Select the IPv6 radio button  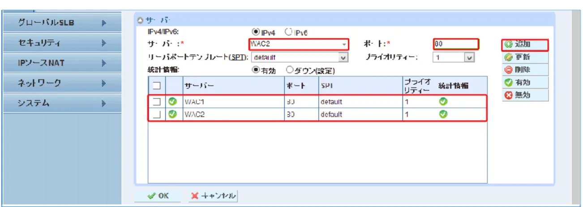(x=289, y=32)
